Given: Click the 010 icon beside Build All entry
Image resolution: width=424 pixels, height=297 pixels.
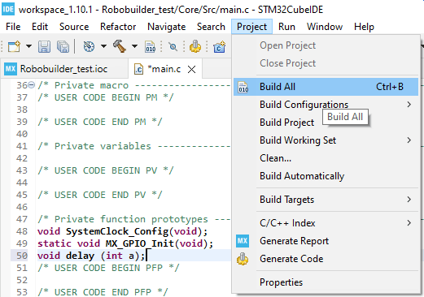Looking at the screenshot, I should pos(243,87).
